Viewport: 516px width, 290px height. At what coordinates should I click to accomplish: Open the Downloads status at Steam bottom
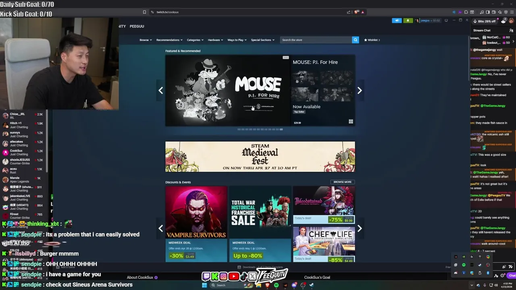(x=260, y=267)
